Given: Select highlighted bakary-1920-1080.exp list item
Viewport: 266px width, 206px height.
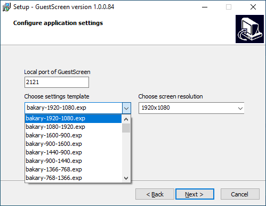Looking at the screenshot, I should (x=73, y=118).
